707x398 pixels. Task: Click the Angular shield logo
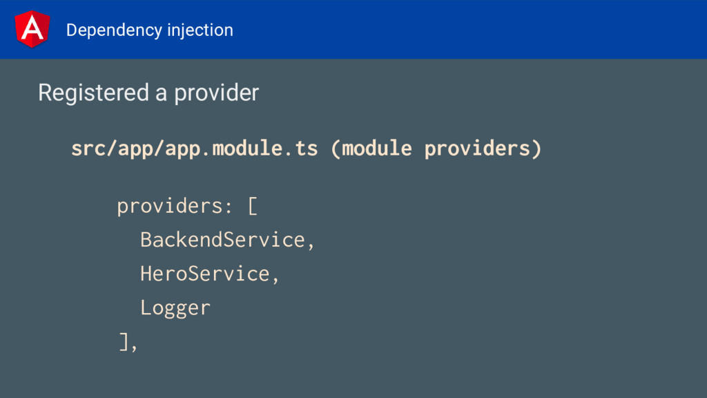pyautogui.click(x=32, y=29)
